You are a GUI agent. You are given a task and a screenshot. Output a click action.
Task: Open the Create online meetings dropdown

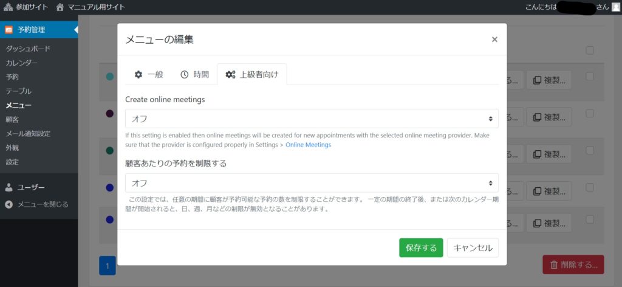pyautogui.click(x=312, y=119)
